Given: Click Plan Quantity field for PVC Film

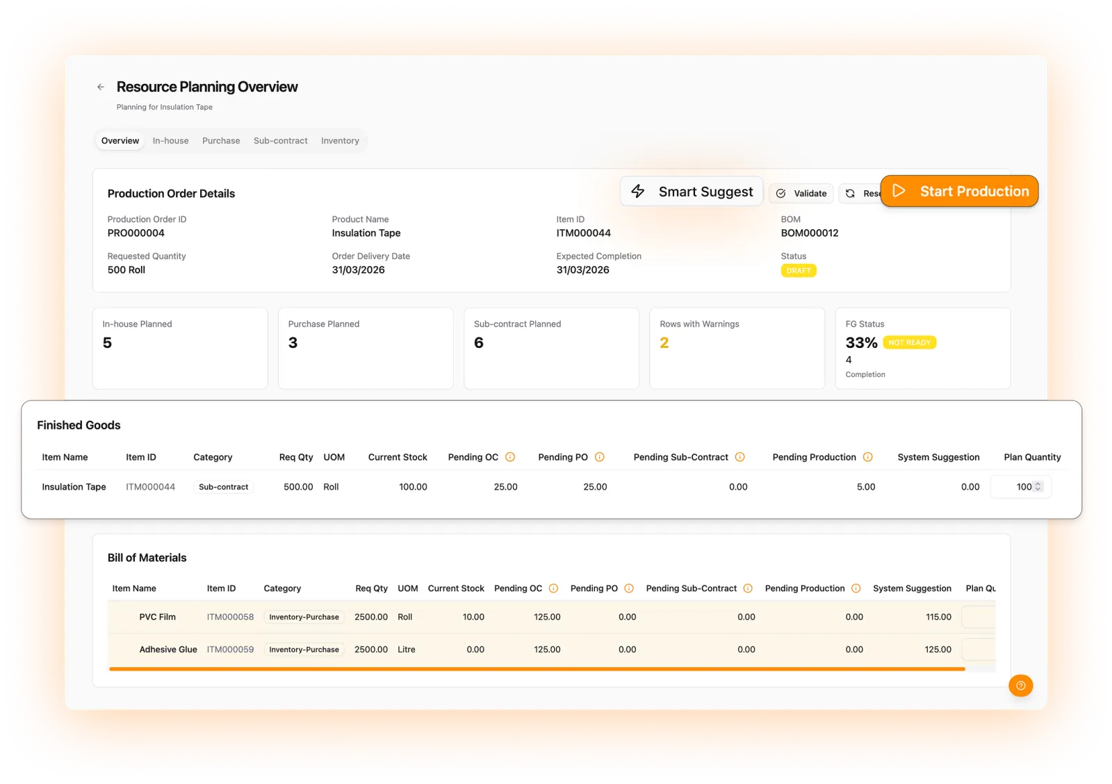Looking at the screenshot, I should 979,617.
